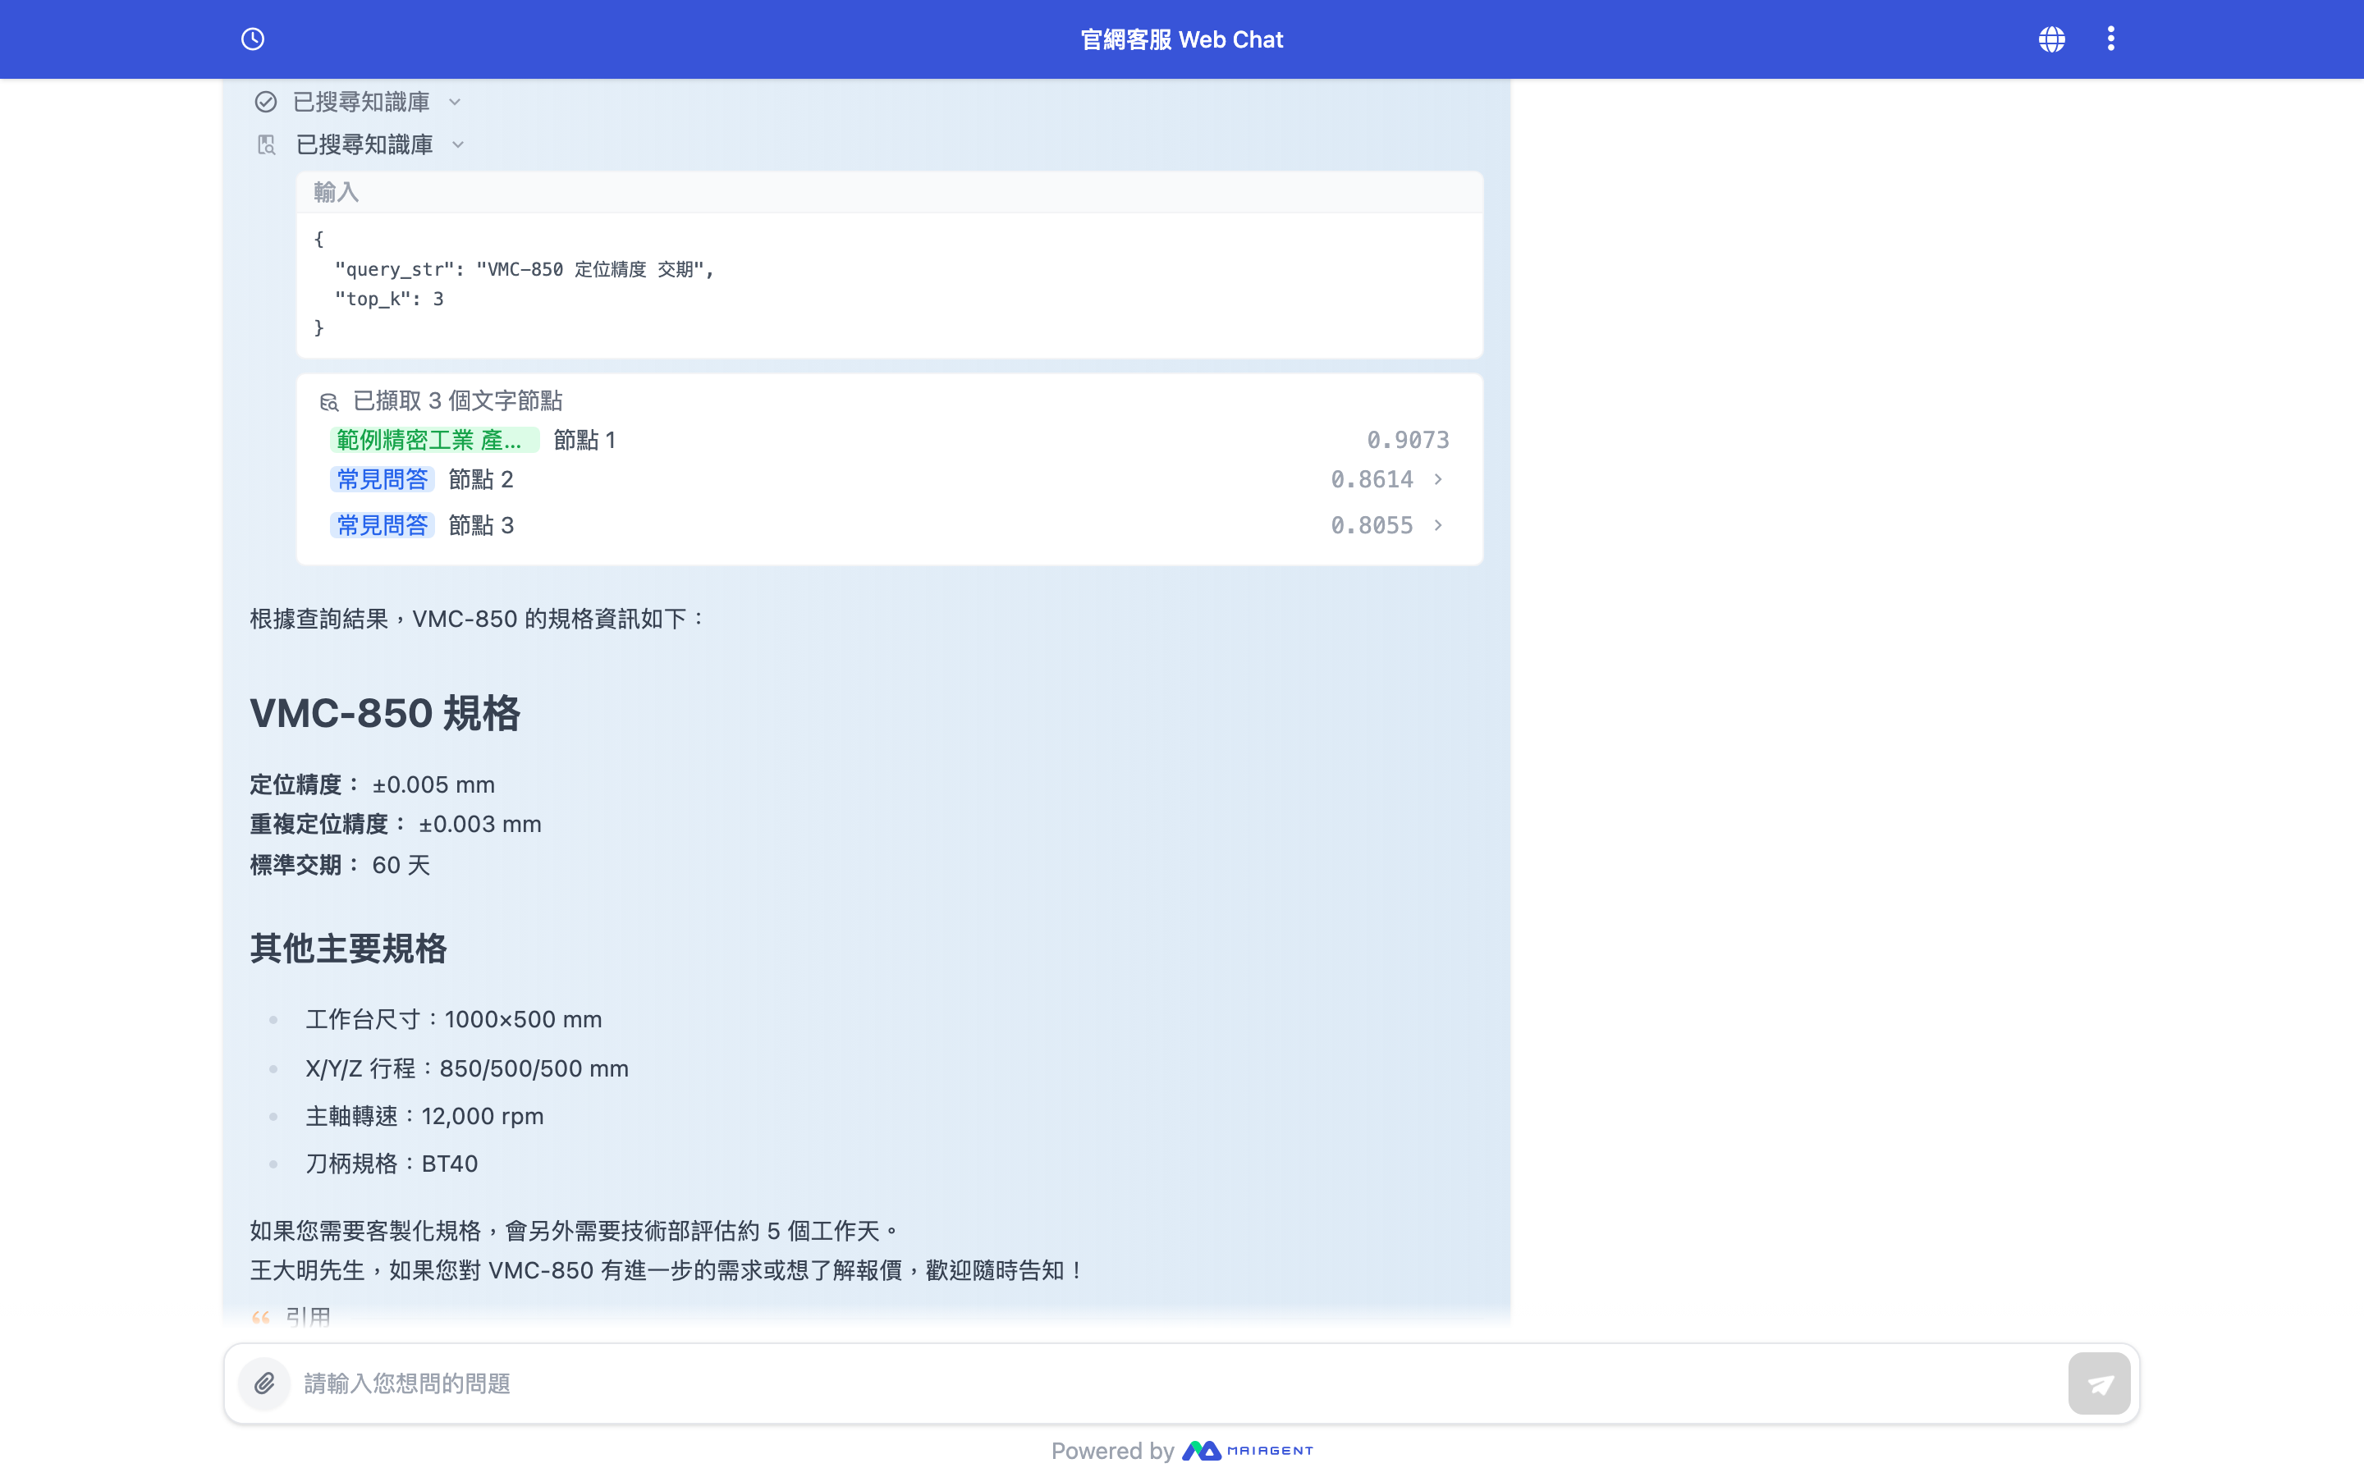Click knowledge base document-search icon
The image size is (2364, 1477).
[x=267, y=144]
